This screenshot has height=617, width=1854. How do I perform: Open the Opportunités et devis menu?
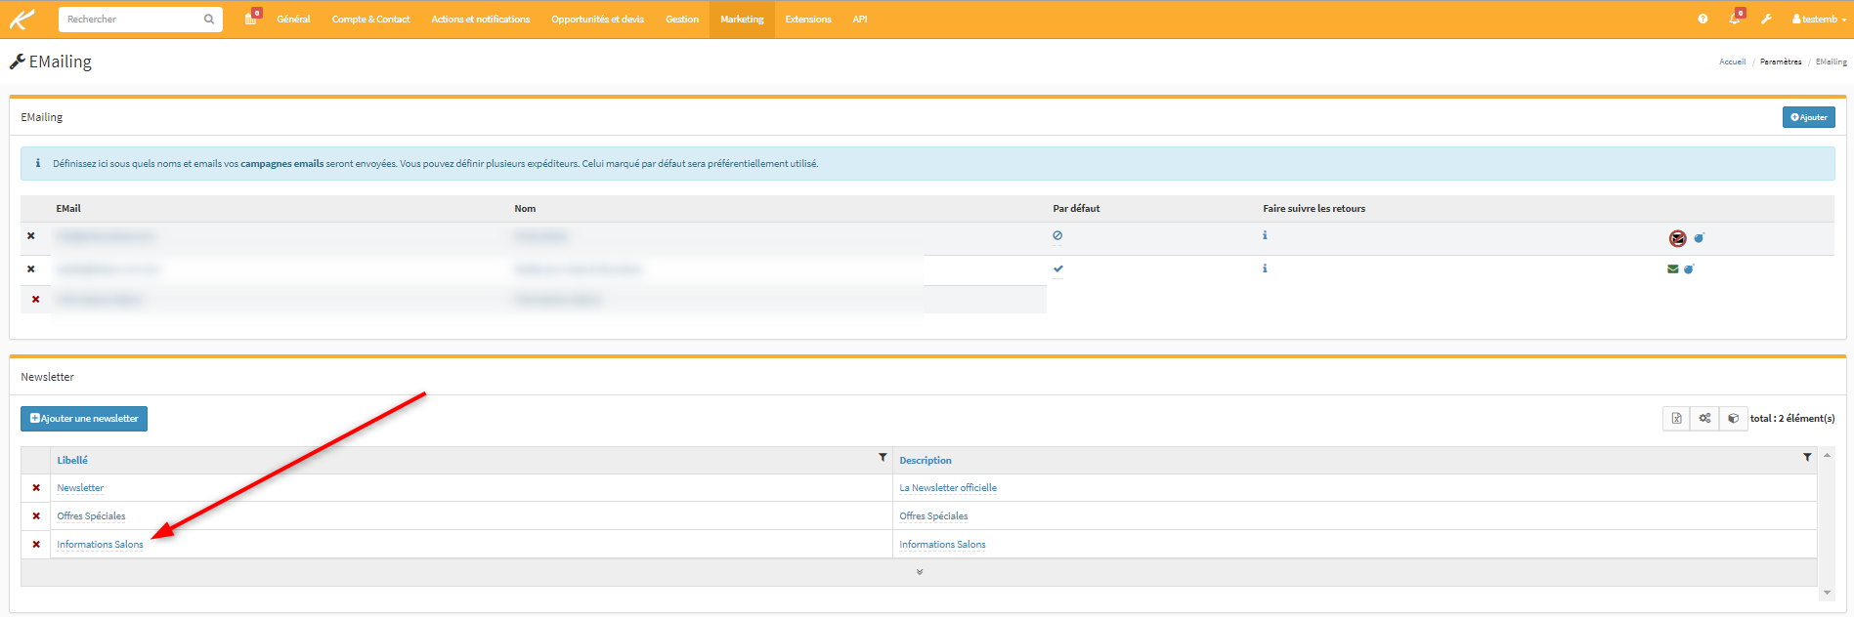[x=598, y=20]
